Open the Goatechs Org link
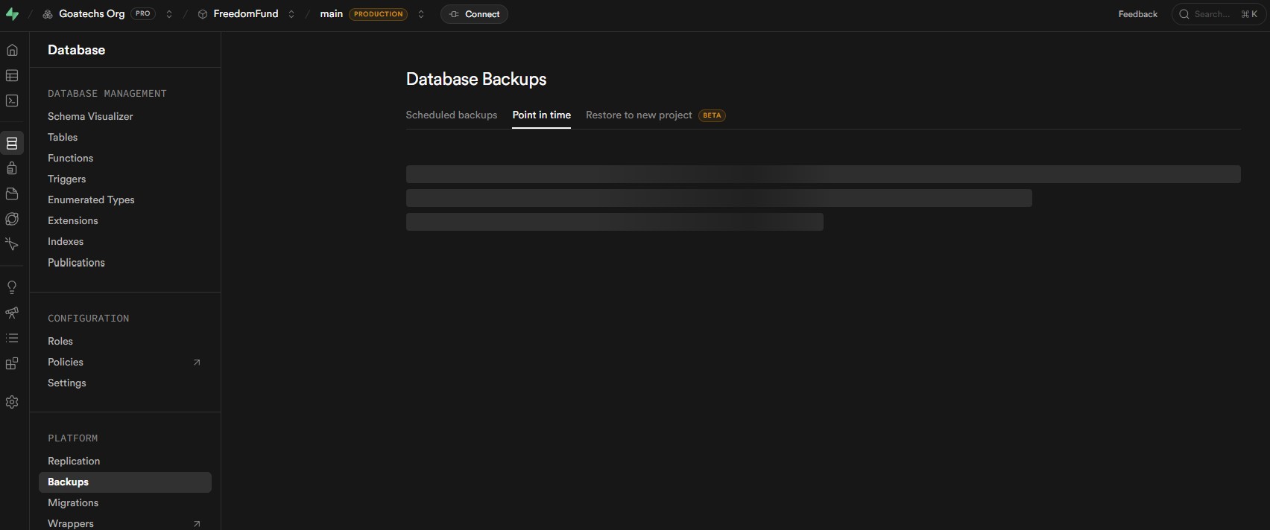 click(92, 14)
